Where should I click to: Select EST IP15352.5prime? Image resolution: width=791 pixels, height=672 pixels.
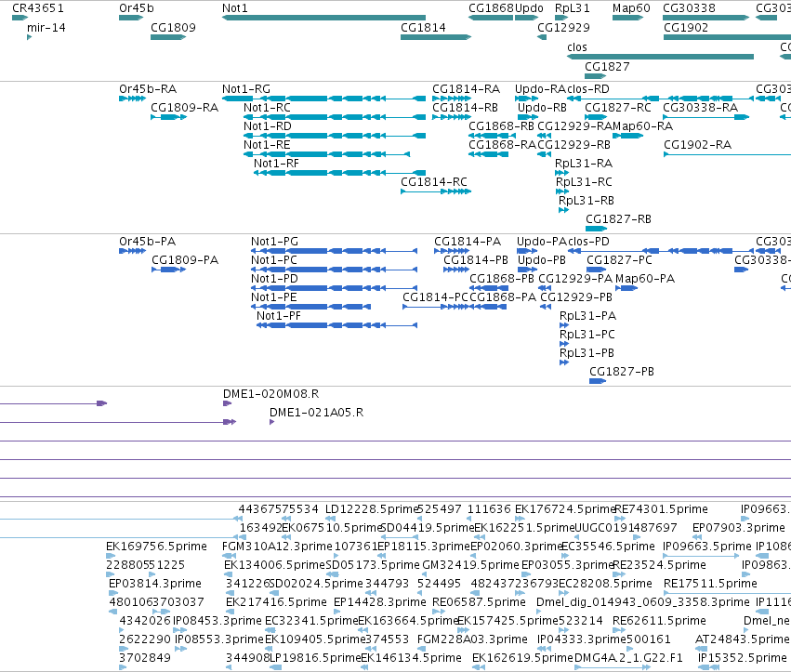(709, 667)
